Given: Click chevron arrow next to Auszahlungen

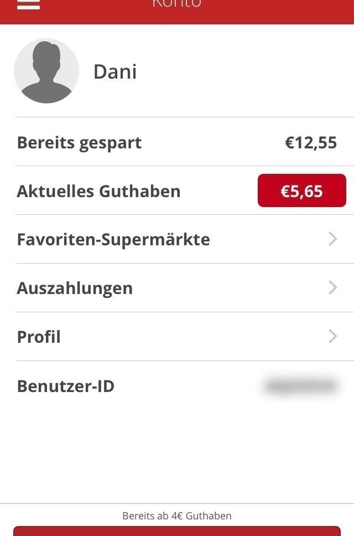Looking at the screenshot, I should pos(333,287).
